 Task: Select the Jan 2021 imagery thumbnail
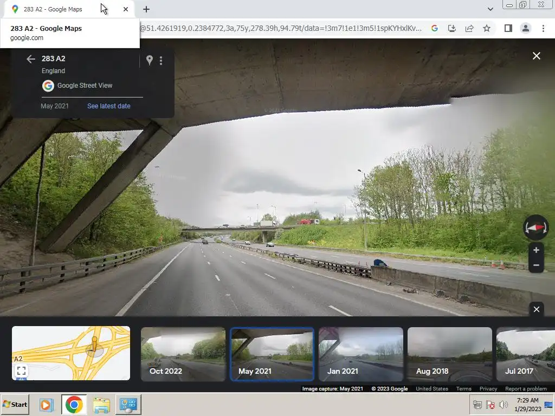360,354
